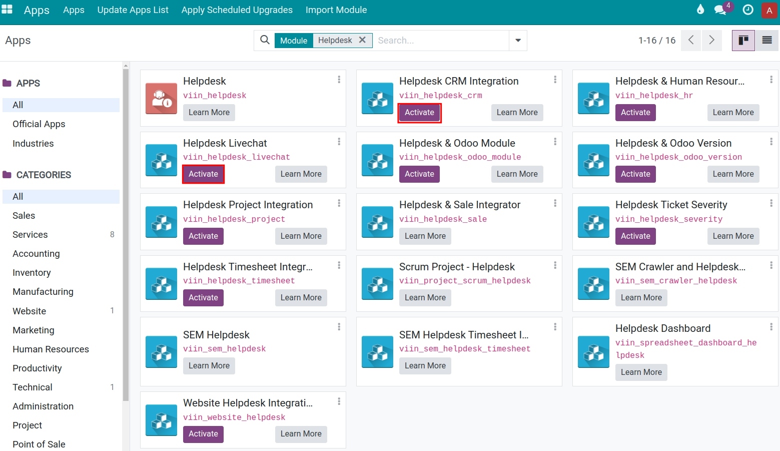780x451 pixels.
Task: Expand the search options dropdown arrow
Action: pos(518,41)
